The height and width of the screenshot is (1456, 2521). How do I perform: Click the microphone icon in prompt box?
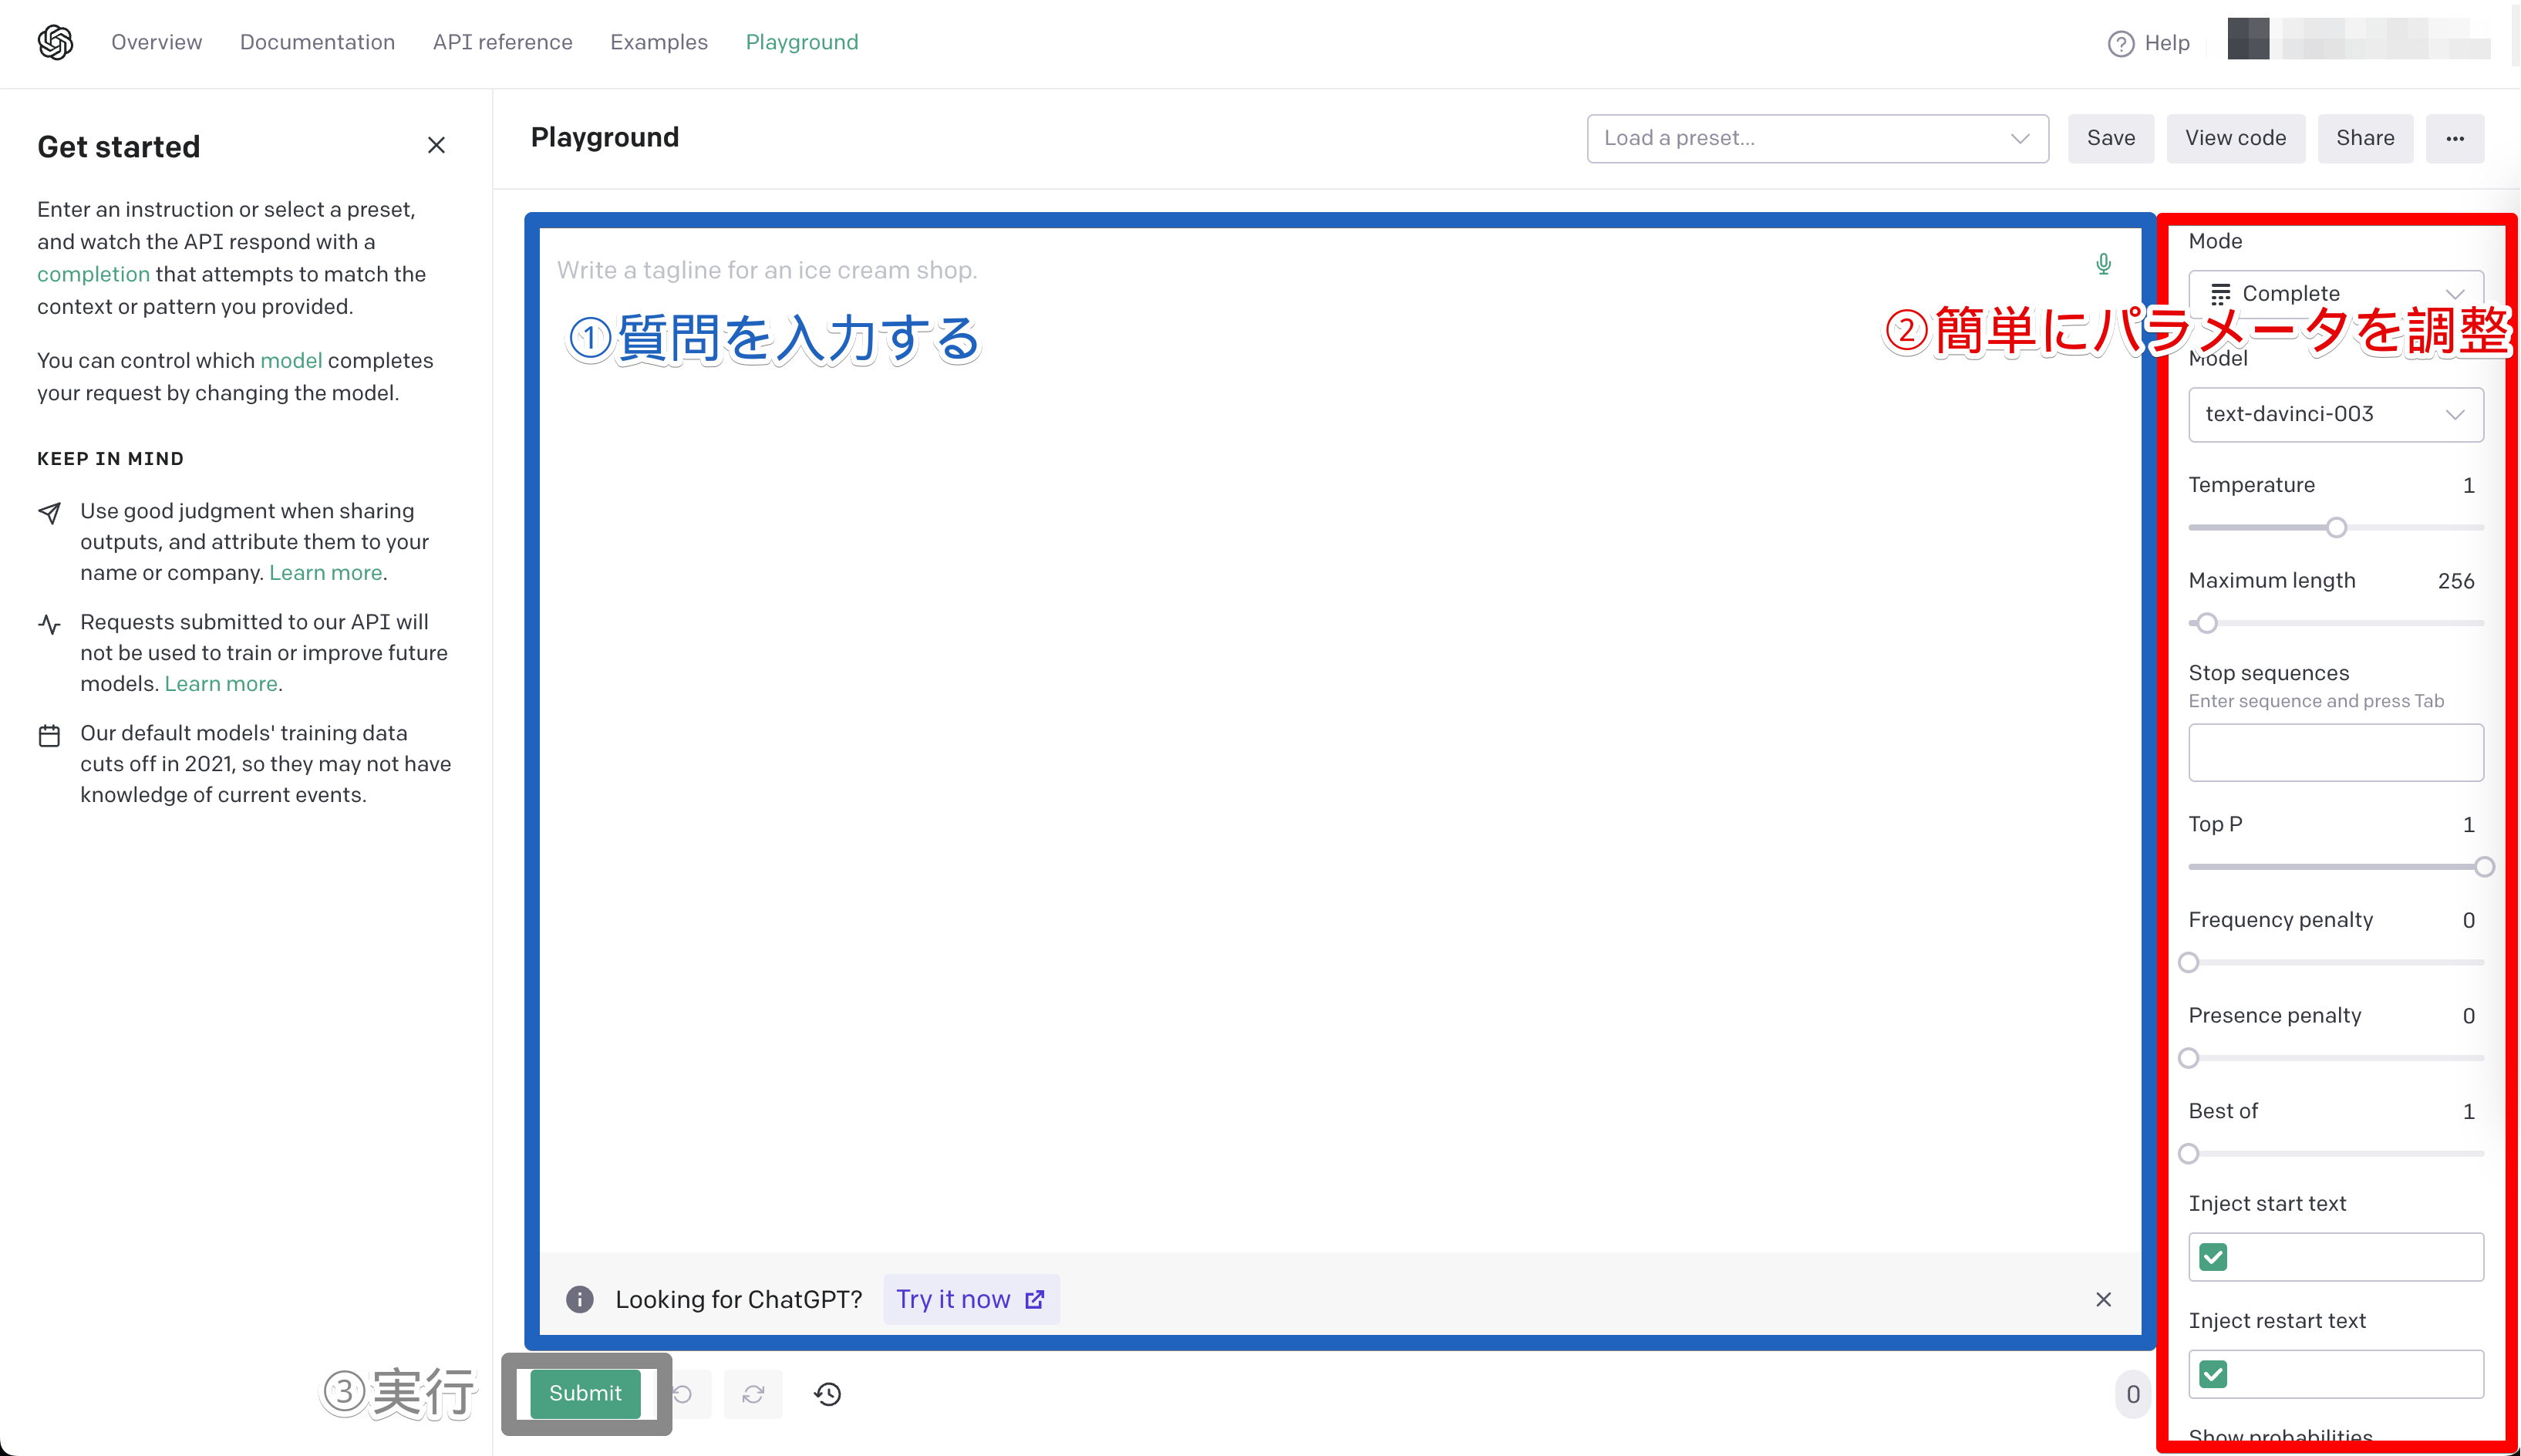point(2103,264)
